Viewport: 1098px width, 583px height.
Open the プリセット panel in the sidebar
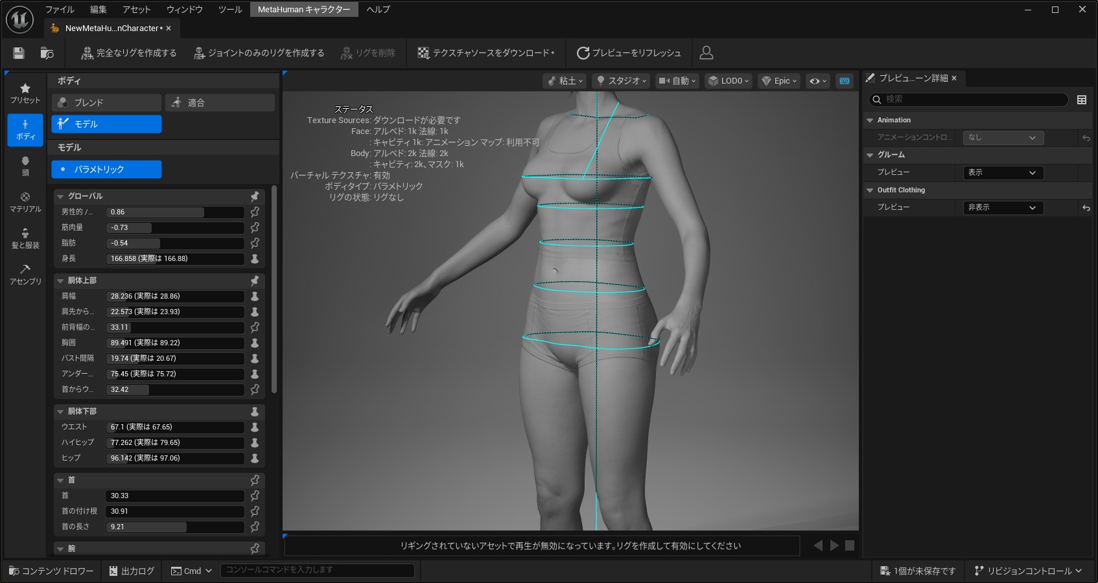point(25,93)
